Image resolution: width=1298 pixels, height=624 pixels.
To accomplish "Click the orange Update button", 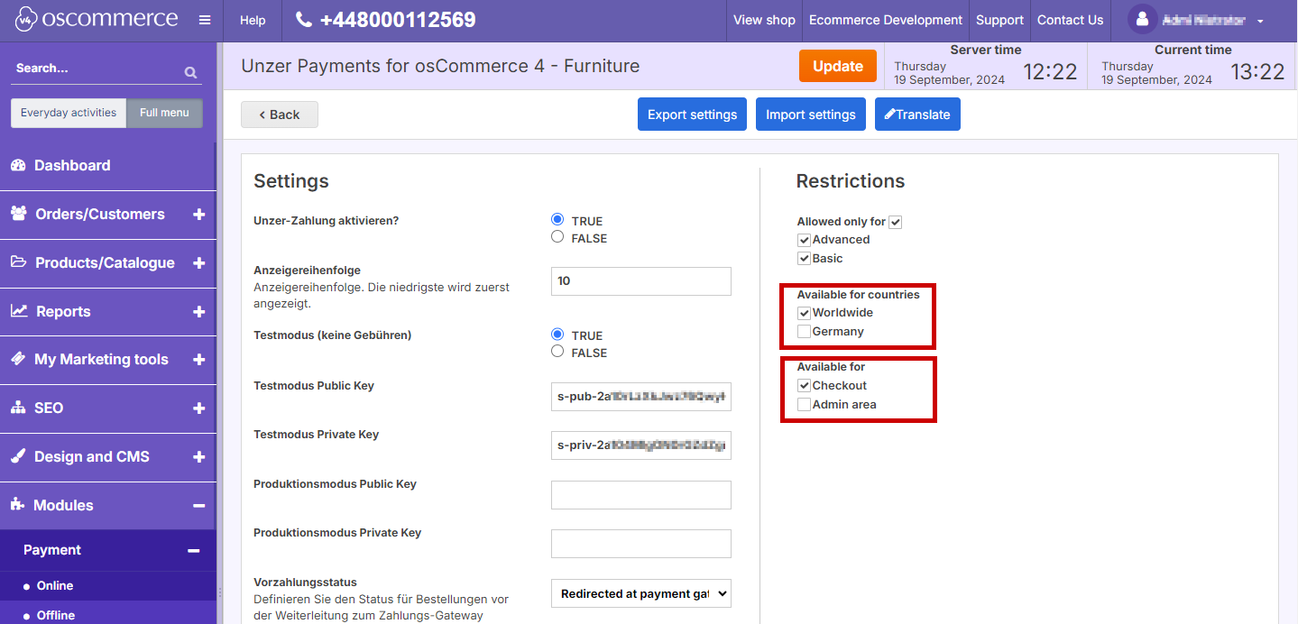I will click(838, 66).
